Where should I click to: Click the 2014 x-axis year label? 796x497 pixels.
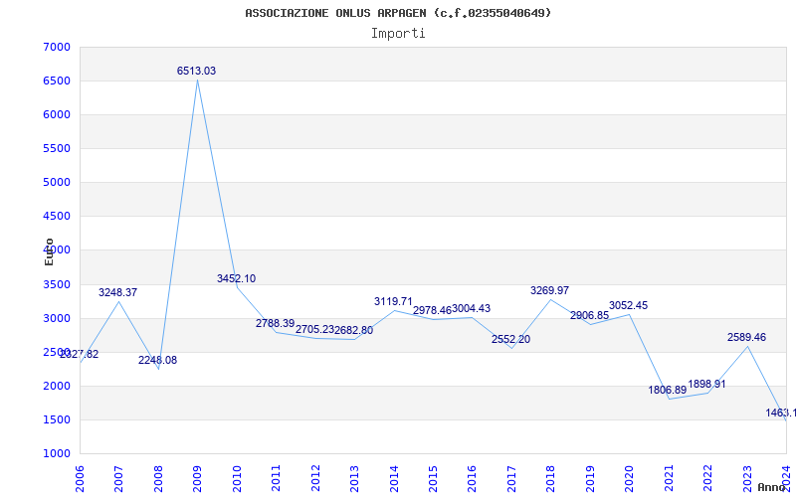click(x=394, y=478)
